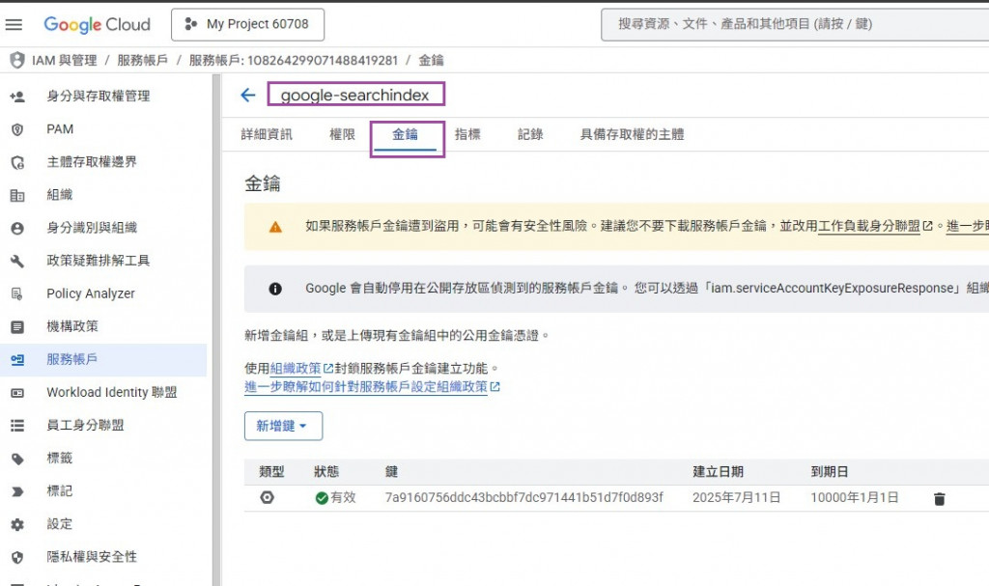Click the green 有效 status checkmark

(322, 498)
